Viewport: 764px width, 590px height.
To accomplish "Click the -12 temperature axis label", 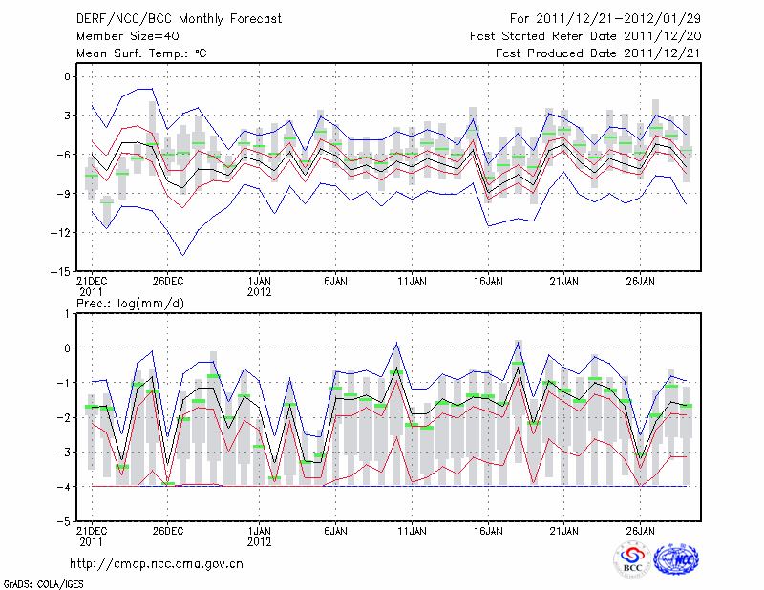I will point(58,232).
